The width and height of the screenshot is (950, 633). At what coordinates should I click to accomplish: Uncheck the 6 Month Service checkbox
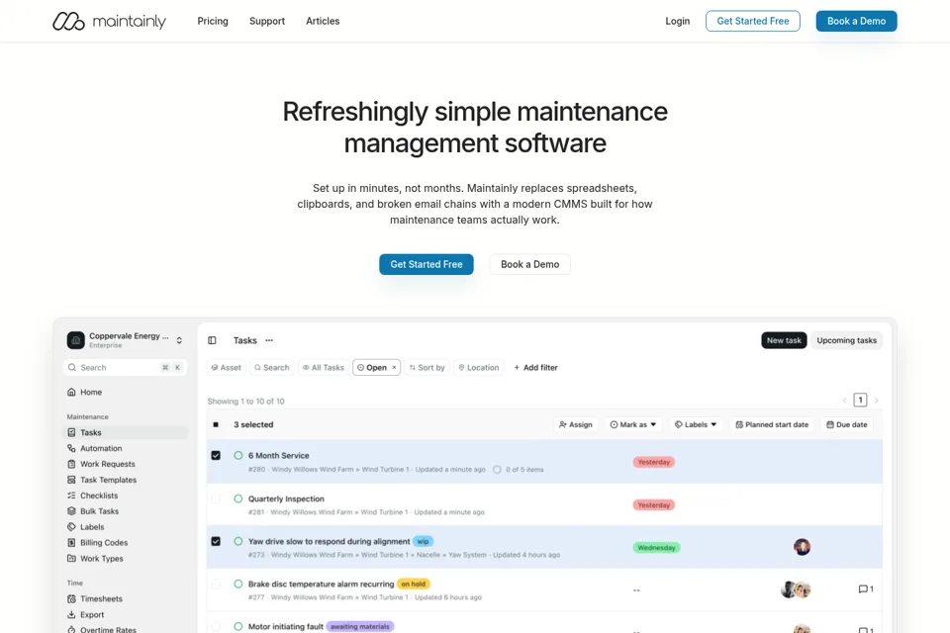[x=216, y=456]
